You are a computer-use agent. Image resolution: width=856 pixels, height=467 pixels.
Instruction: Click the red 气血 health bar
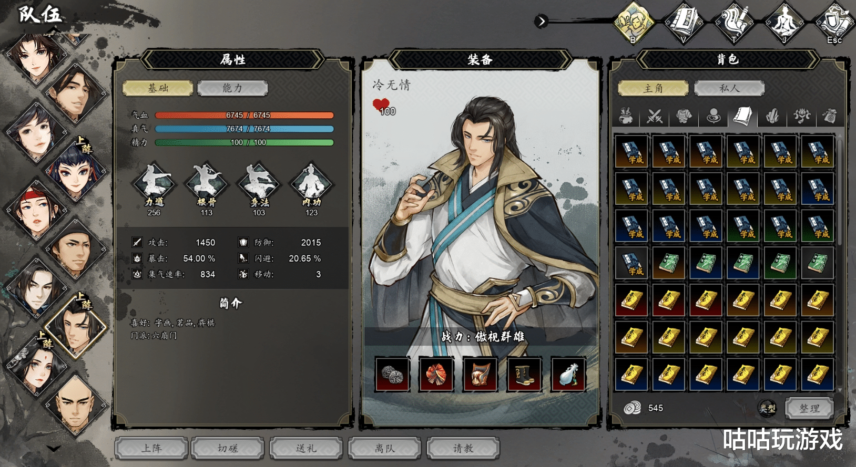click(x=244, y=115)
